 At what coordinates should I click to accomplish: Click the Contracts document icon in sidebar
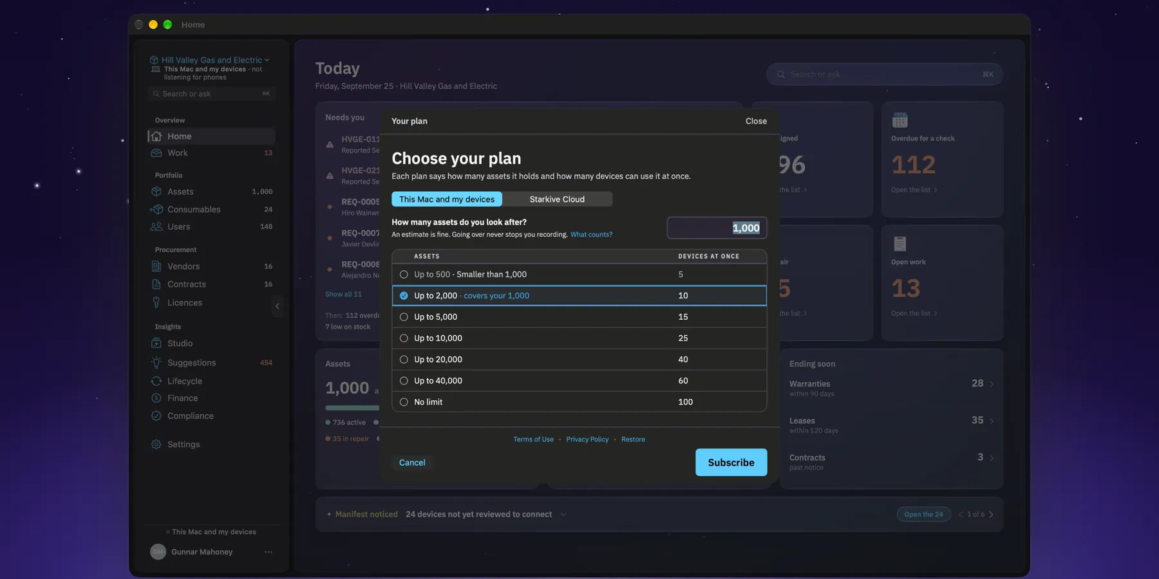pyautogui.click(x=156, y=284)
